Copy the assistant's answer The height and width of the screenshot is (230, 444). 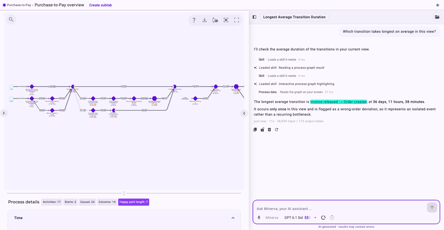click(x=255, y=130)
